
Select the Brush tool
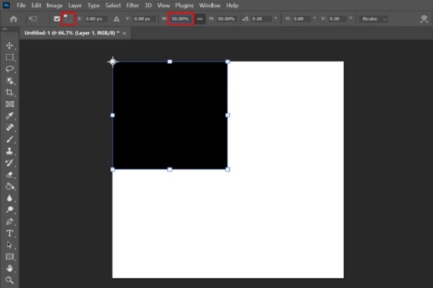pos(9,139)
